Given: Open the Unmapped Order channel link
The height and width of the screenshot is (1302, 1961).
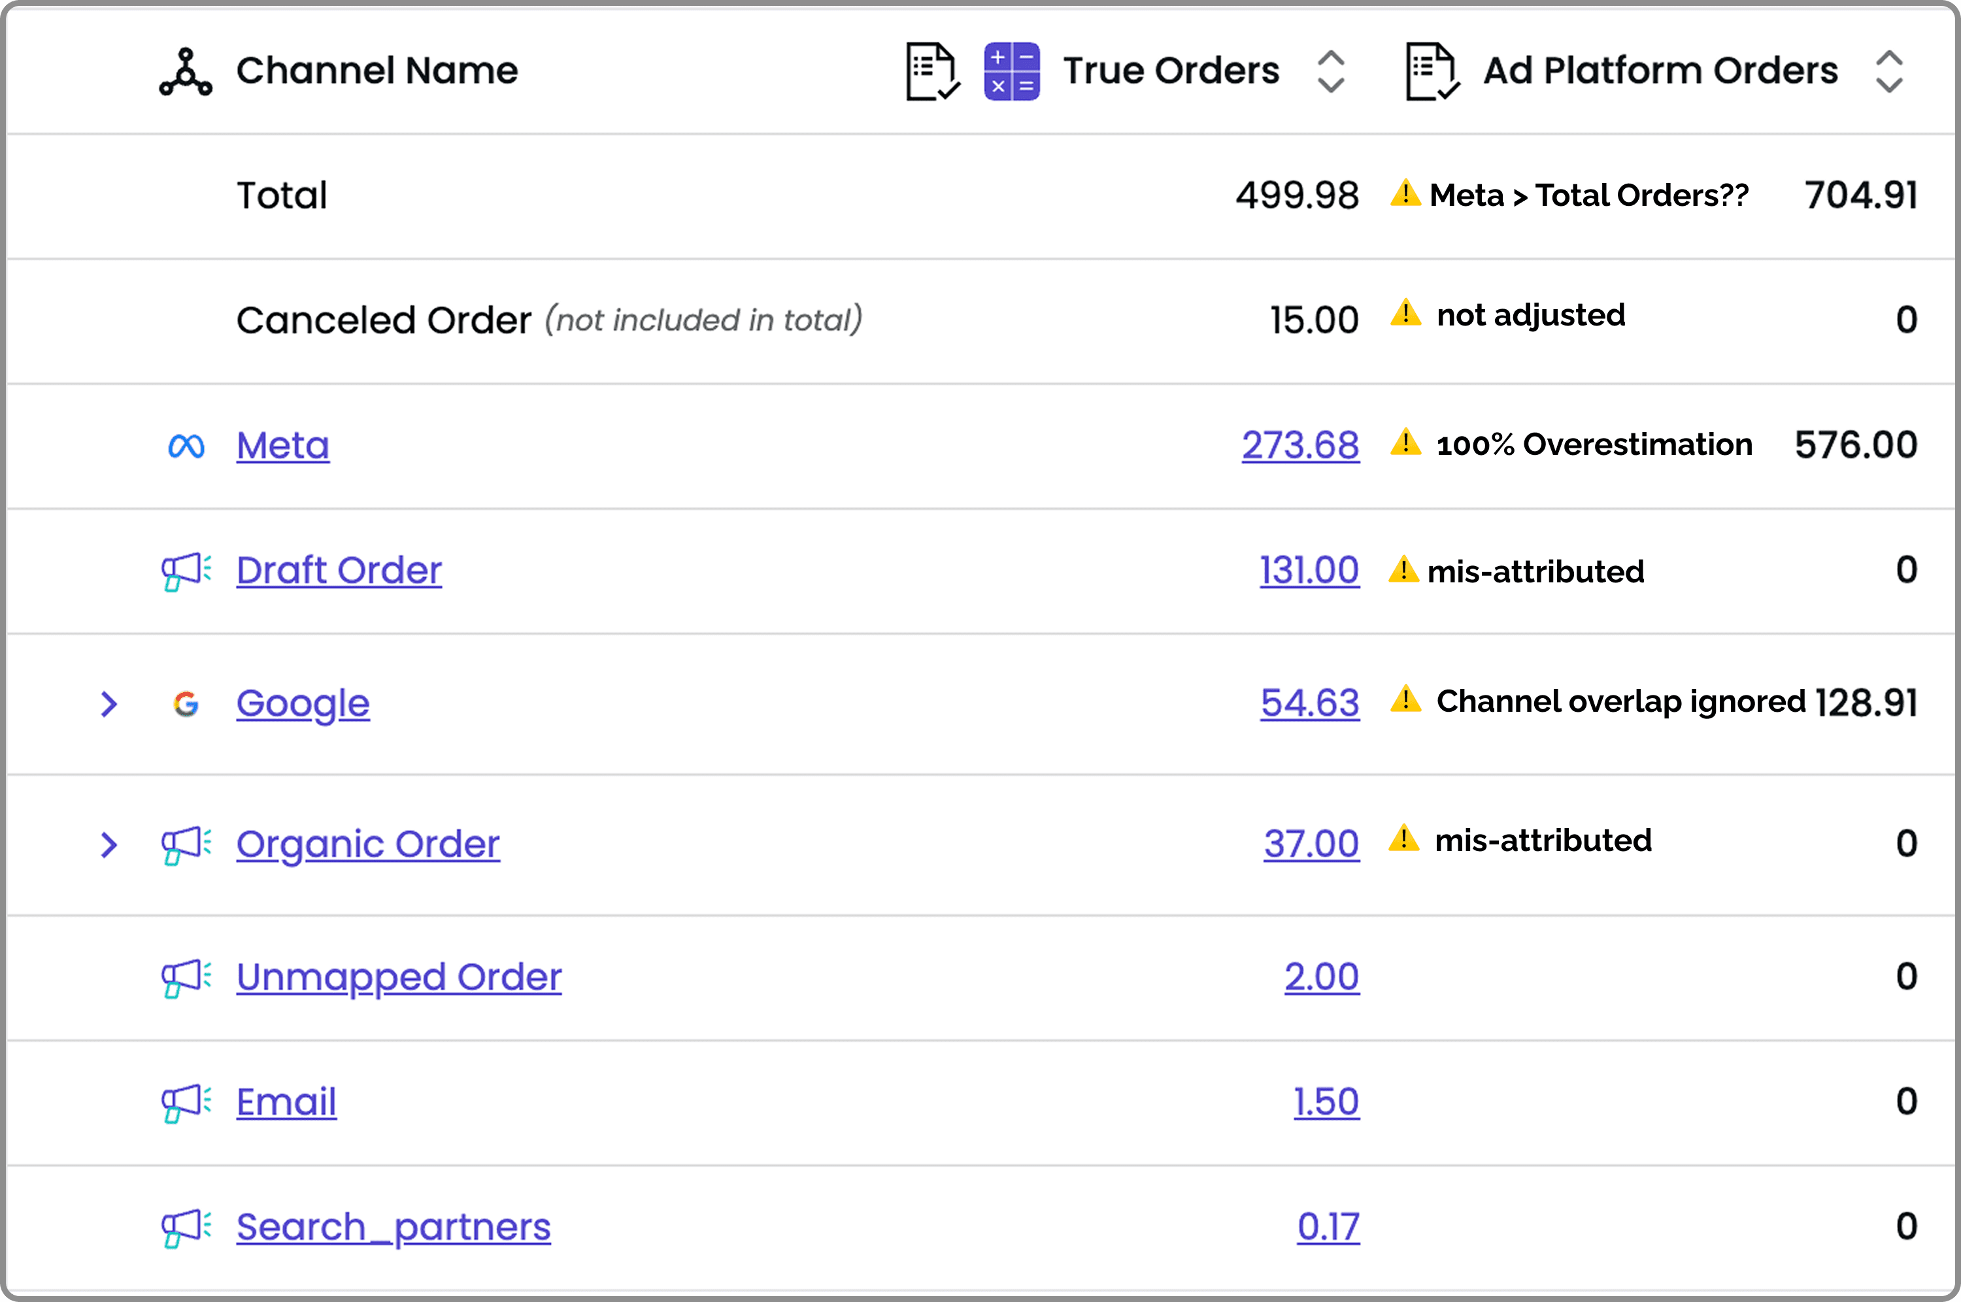Looking at the screenshot, I should tap(399, 977).
